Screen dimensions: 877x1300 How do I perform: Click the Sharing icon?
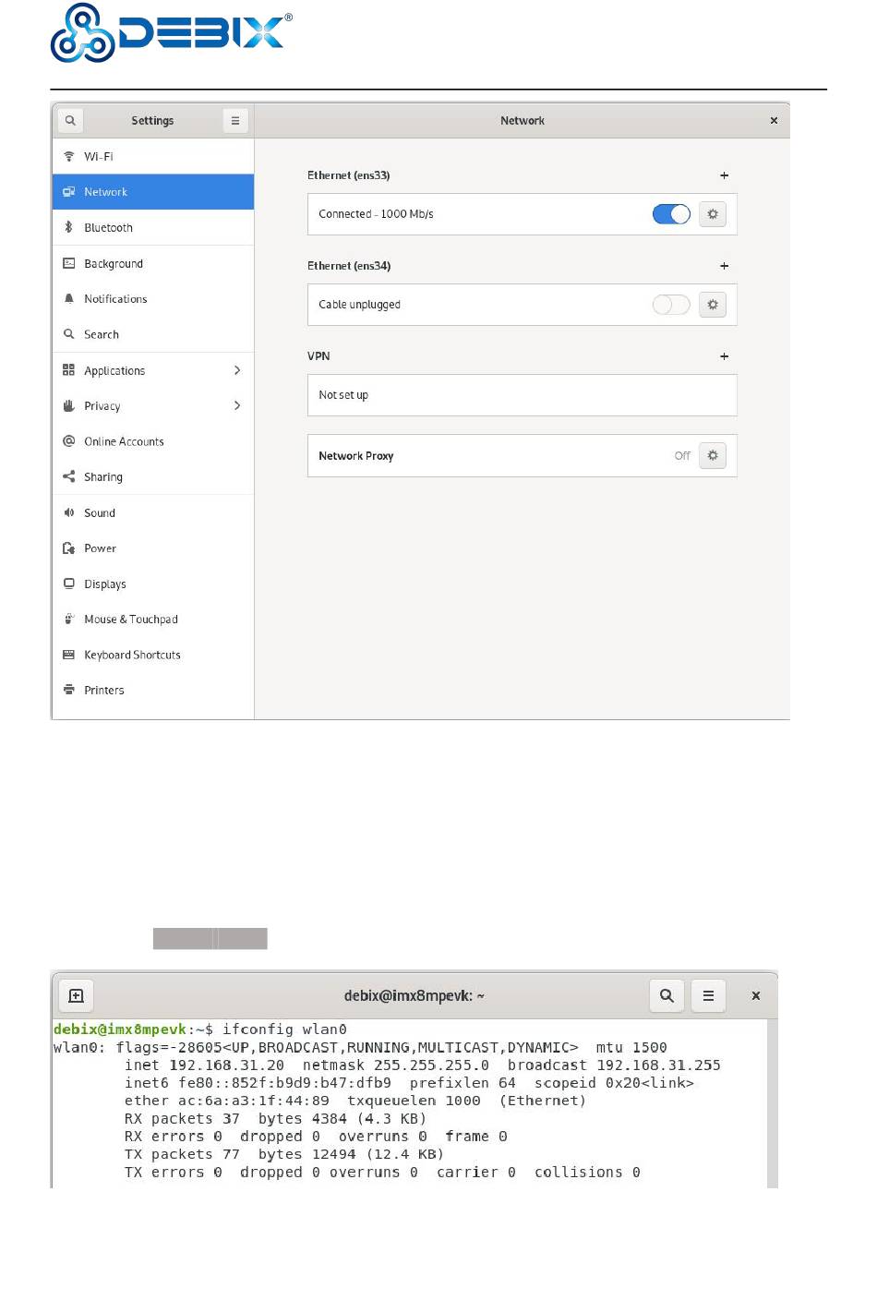69,477
